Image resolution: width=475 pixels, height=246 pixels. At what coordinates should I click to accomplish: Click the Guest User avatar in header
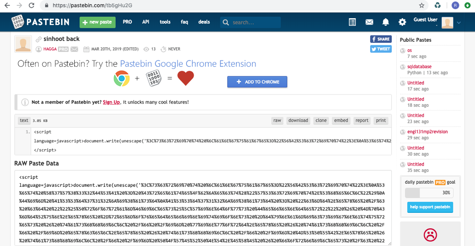447,23
